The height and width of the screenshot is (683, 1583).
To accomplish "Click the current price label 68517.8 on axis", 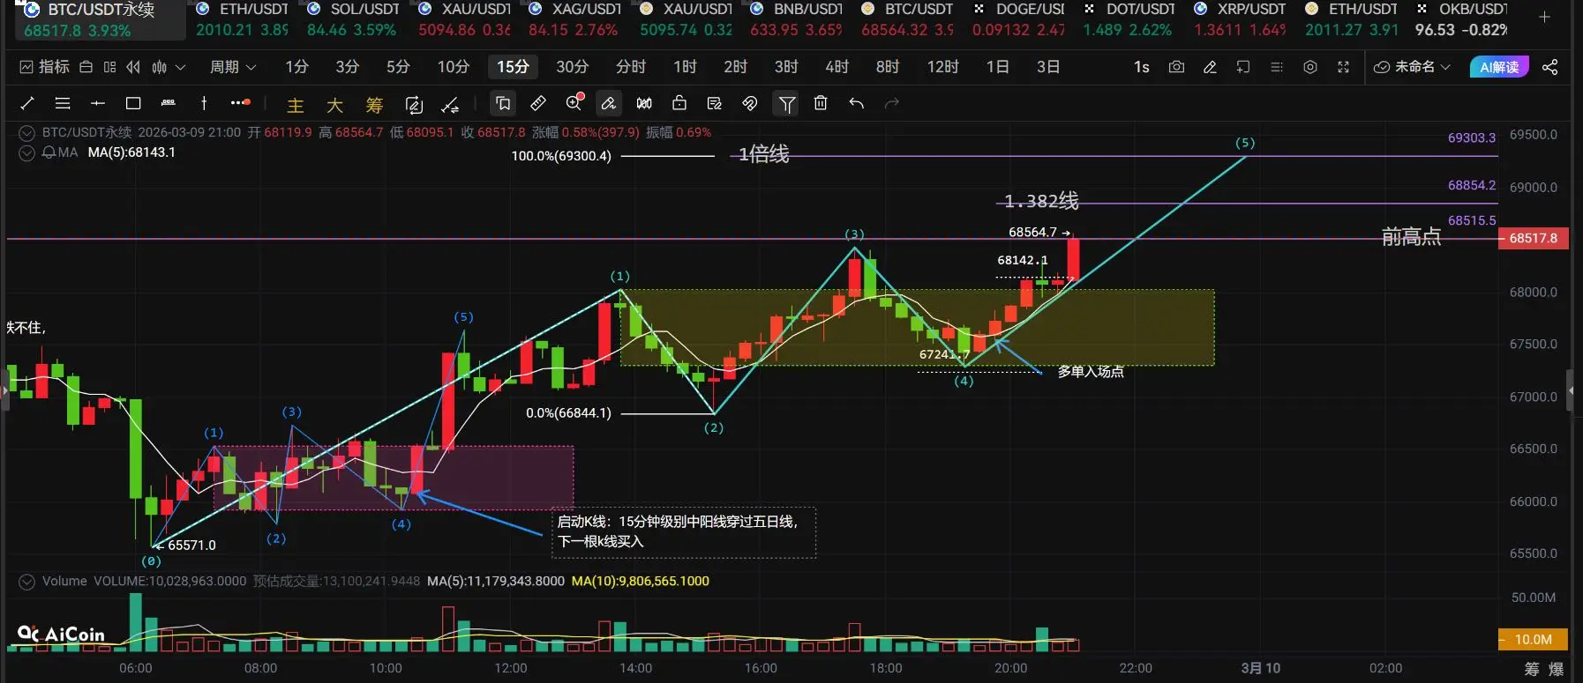I will click(1533, 238).
